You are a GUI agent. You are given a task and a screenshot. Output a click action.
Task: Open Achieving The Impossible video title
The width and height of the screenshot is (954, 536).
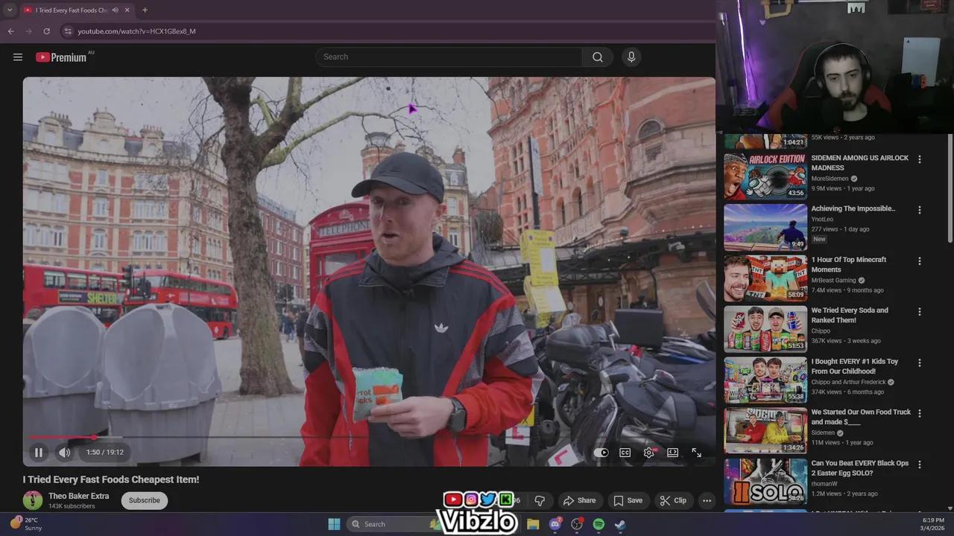tap(853, 209)
